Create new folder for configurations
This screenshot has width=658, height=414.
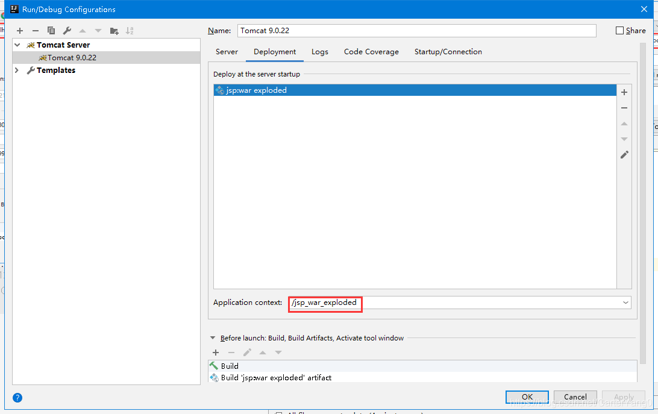click(x=114, y=31)
